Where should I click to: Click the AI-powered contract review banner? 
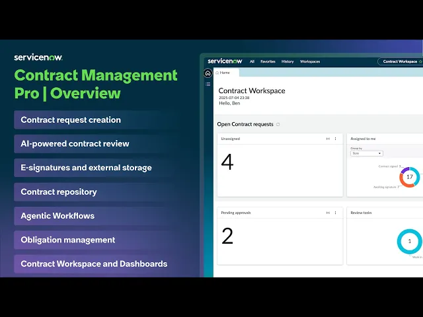[x=93, y=144]
